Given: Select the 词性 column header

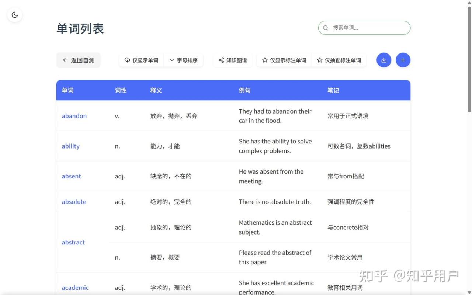Looking at the screenshot, I should pos(121,90).
